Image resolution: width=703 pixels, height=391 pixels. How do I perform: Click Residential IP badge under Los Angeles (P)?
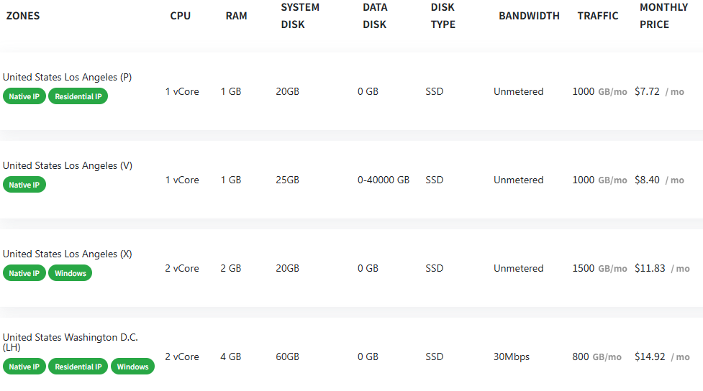pyautogui.click(x=78, y=96)
